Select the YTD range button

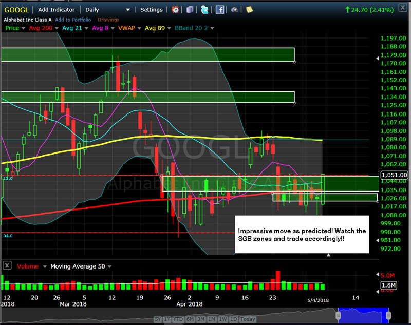(x=178, y=319)
